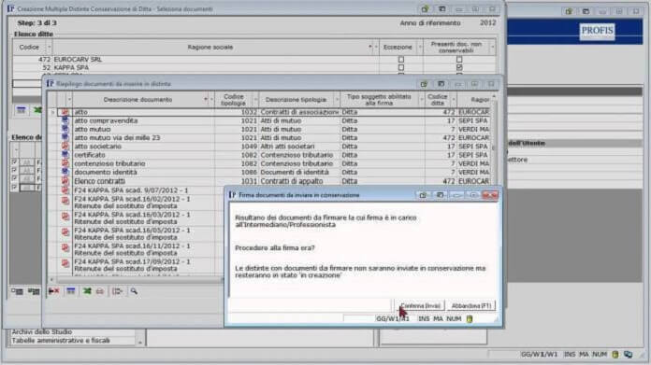Open the magnifier search icon

click(x=134, y=291)
